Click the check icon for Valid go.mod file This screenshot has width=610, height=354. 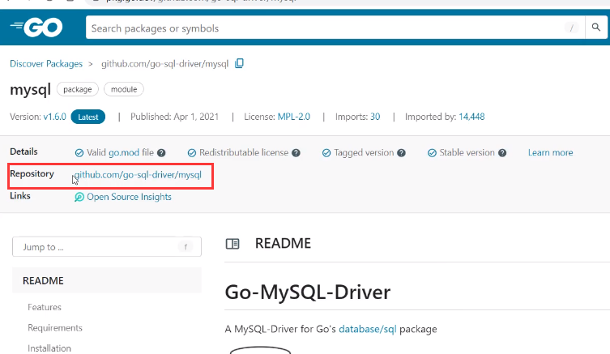[x=79, y=153]
